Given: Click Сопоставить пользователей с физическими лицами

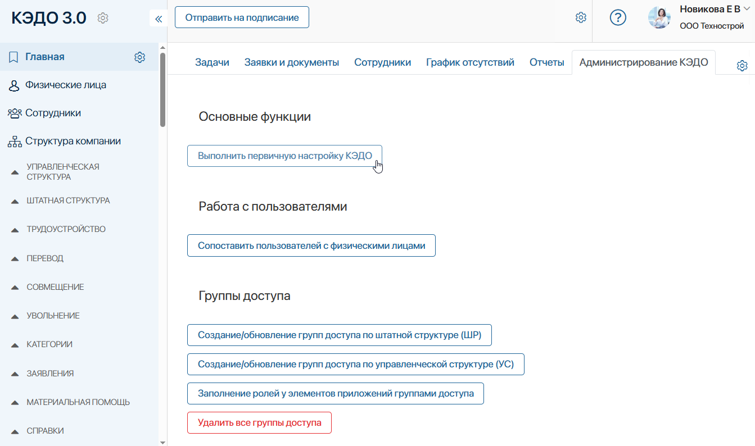Looking at the screenshot, I should pyautogui.click(x=311, y=245).
